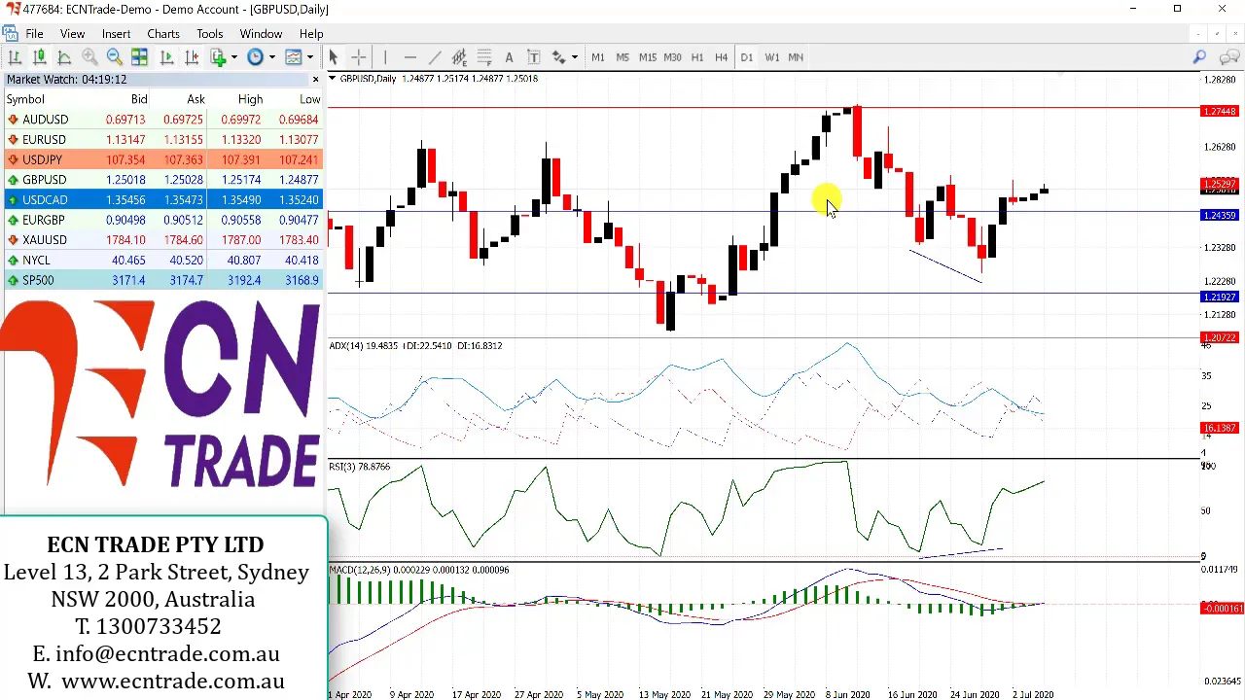Select NYCL row in Market Watch

click(x=162, y=261)
